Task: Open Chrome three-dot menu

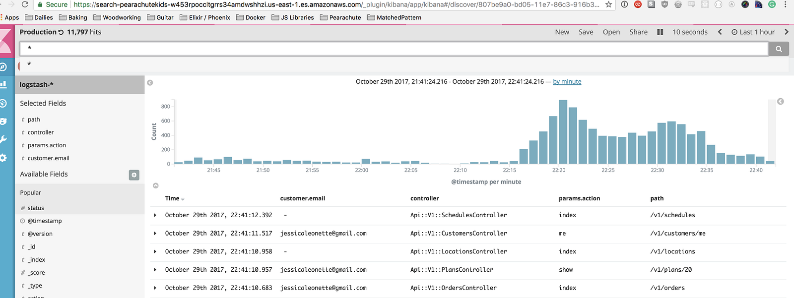Action: click(x=786, y=4)
